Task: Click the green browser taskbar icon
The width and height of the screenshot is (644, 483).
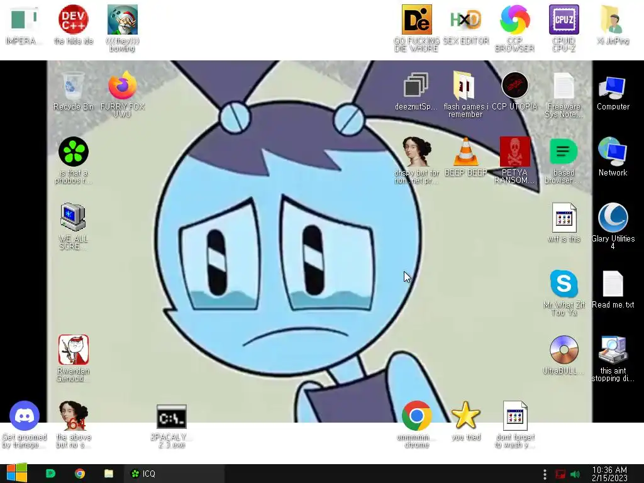Action: point(50,474)
